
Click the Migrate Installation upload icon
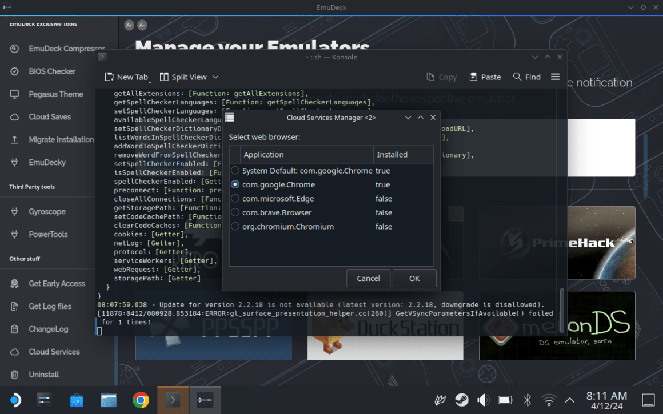coord(14,140)
